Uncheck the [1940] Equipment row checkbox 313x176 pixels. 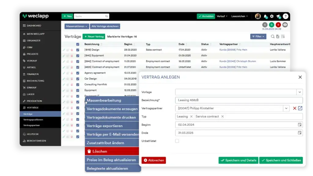coord(78,56)
